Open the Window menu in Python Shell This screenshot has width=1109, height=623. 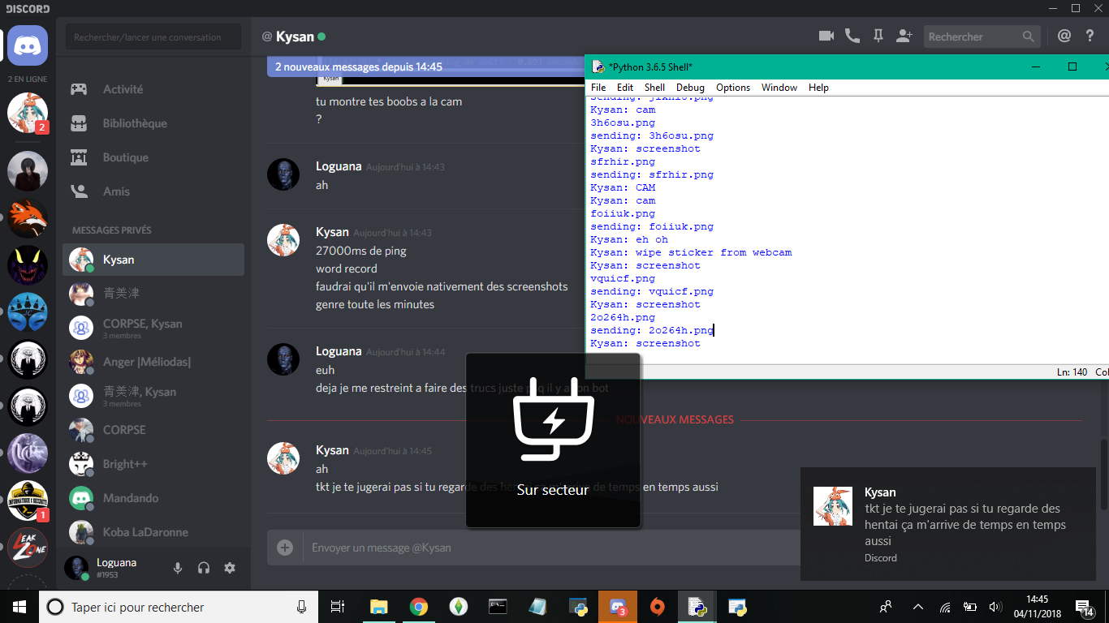point(779,88)
